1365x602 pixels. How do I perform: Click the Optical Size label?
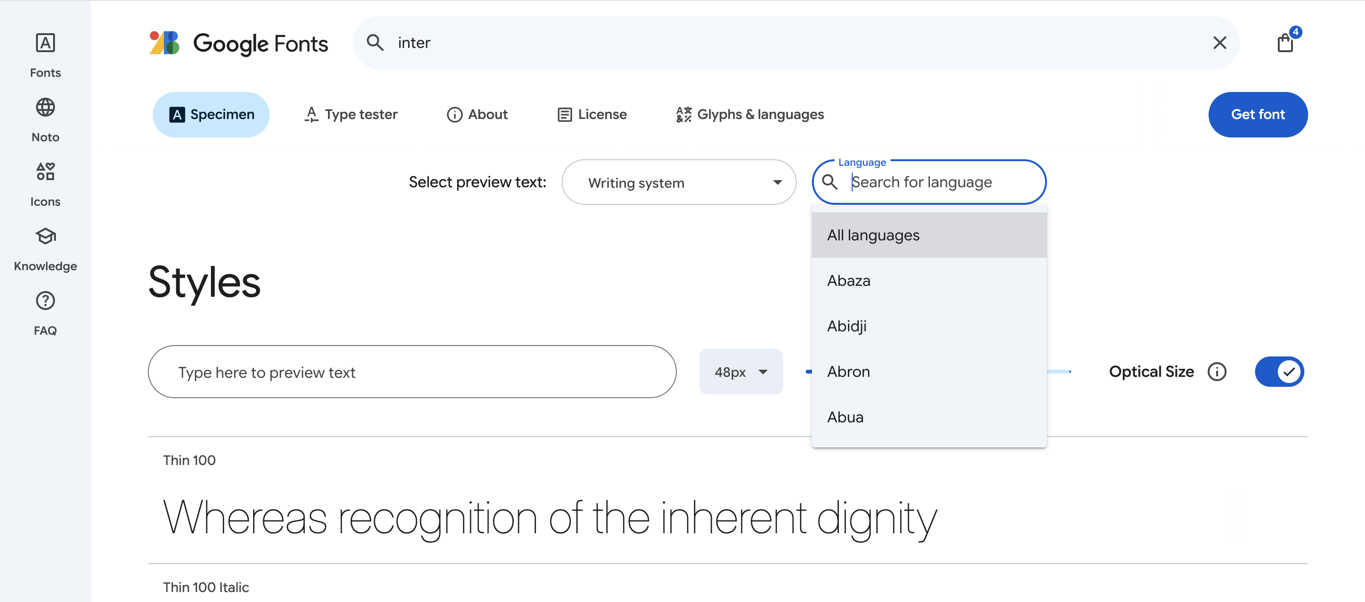pos(1151,372)
